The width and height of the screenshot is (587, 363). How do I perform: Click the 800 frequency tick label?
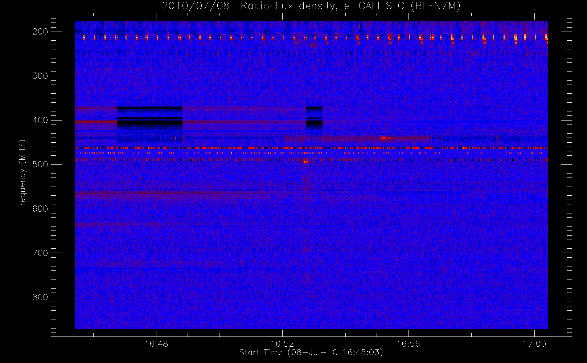pos(40,297)
